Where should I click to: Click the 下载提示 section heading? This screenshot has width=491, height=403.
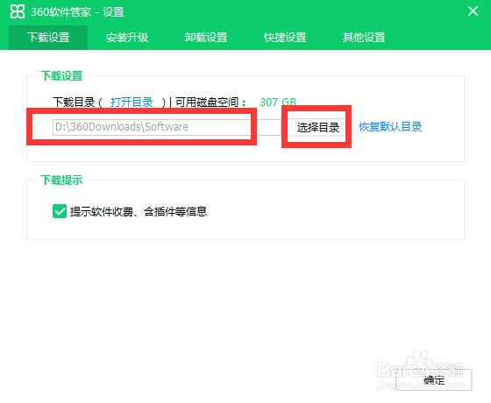coord(61,180)
